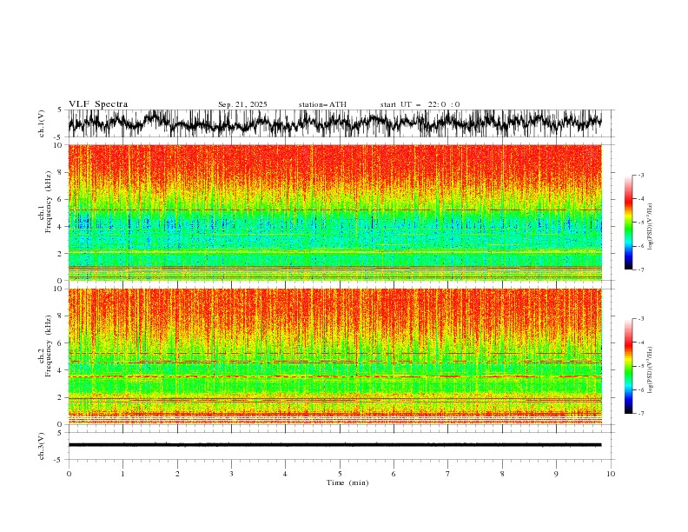Click the date "Sep. 21, 2025"
The height and width of the screenshot is (532, 688).
pyautogui.click(x=242, y=104)
